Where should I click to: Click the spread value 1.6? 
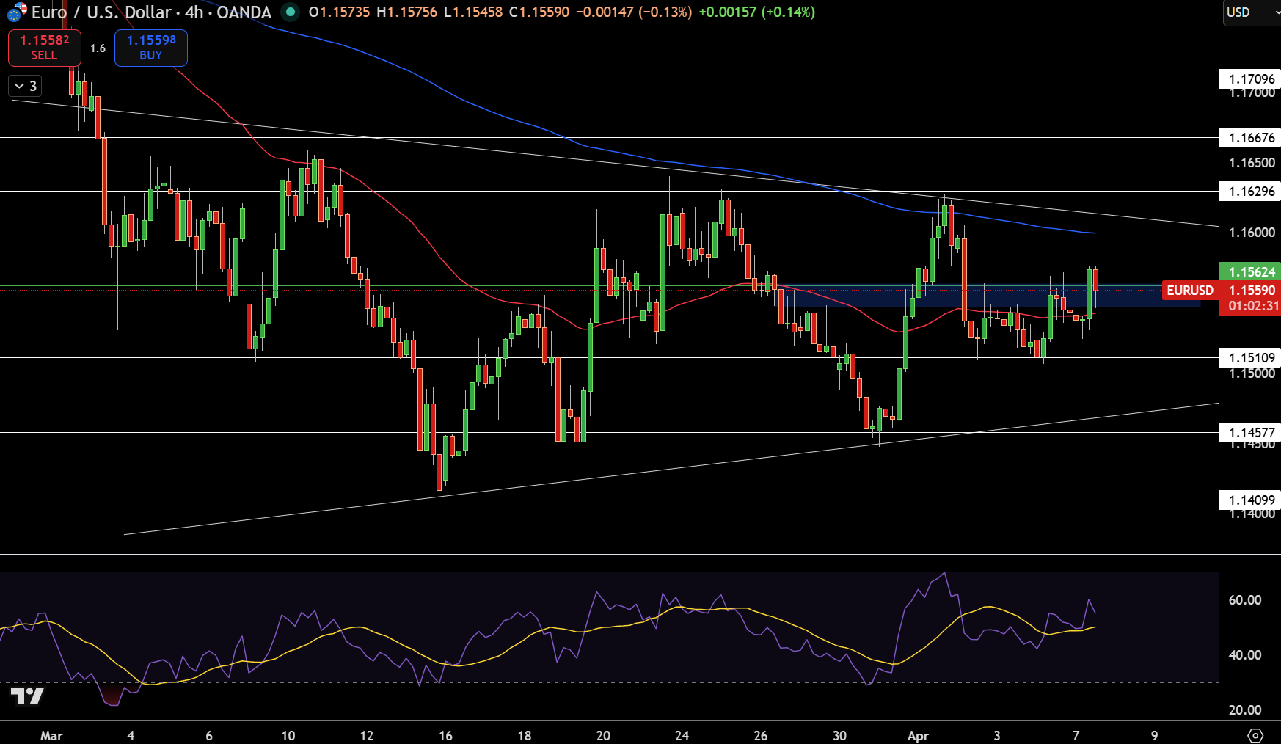coord(98,48)
